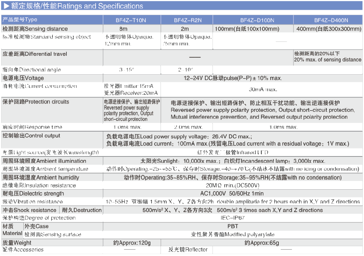Click the triangle arrow before the Ratings title

(x=6, y=6)
